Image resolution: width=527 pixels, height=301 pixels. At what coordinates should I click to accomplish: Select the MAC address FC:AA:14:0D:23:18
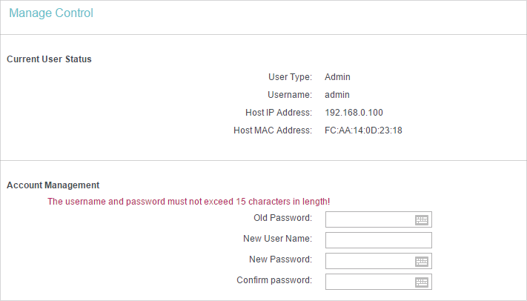pyautogui.click(x=363, y=130)
